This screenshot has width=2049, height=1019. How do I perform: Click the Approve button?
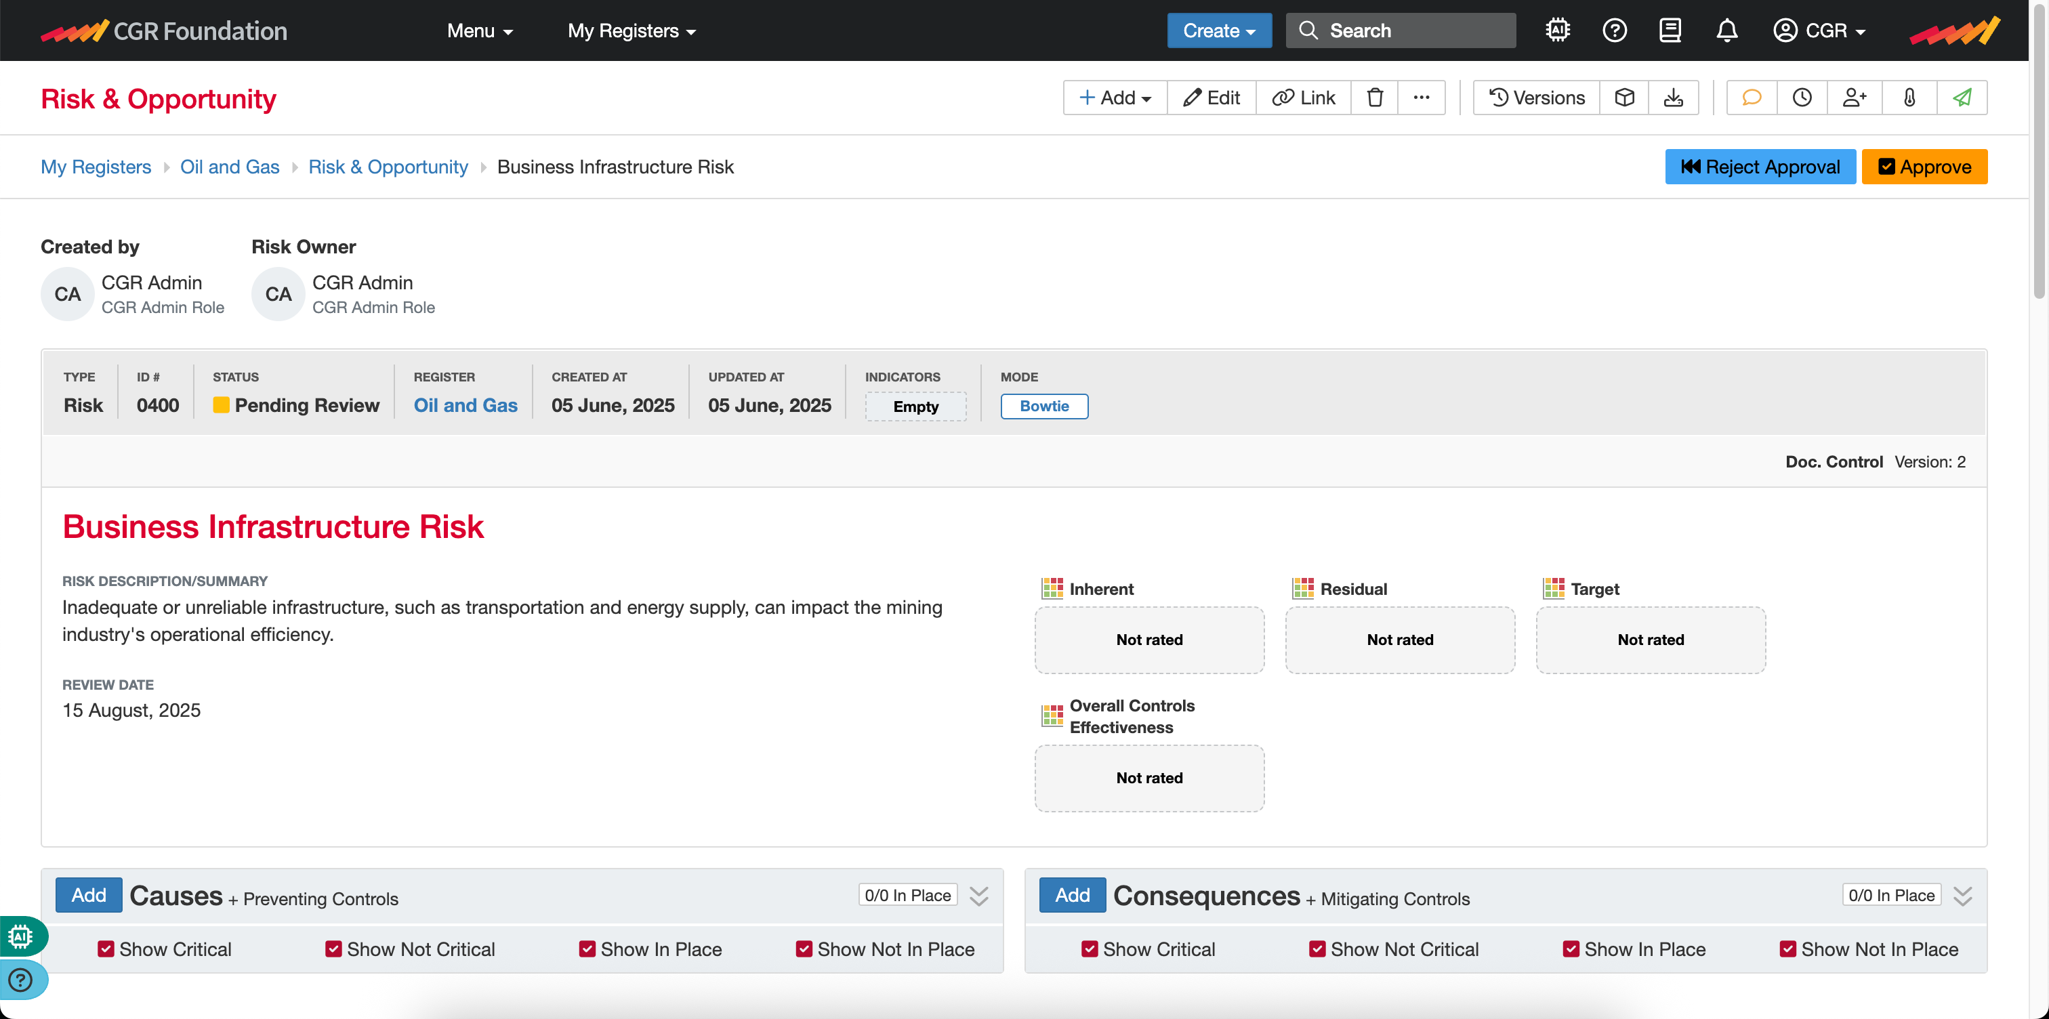click(x=1924, y=166)
